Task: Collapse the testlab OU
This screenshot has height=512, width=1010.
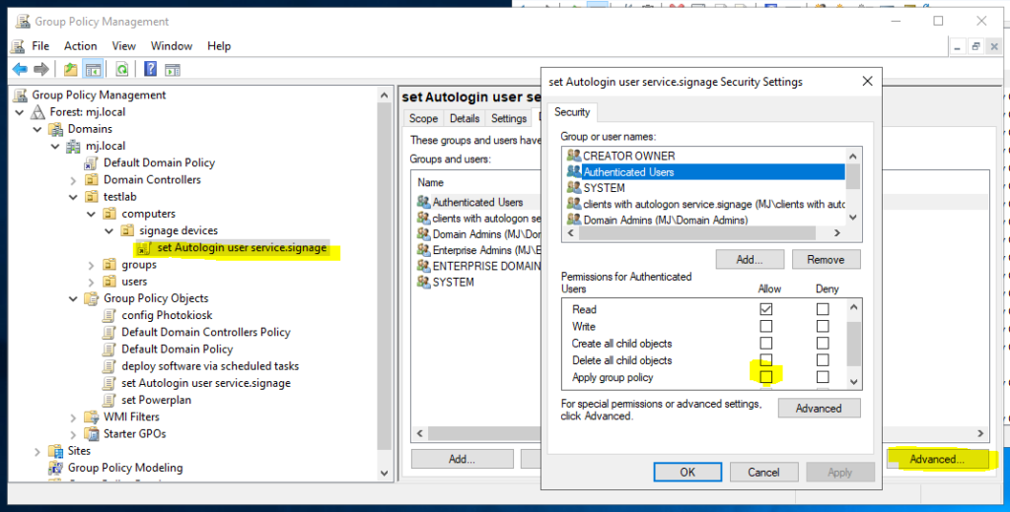Action: tap(73, 197)
